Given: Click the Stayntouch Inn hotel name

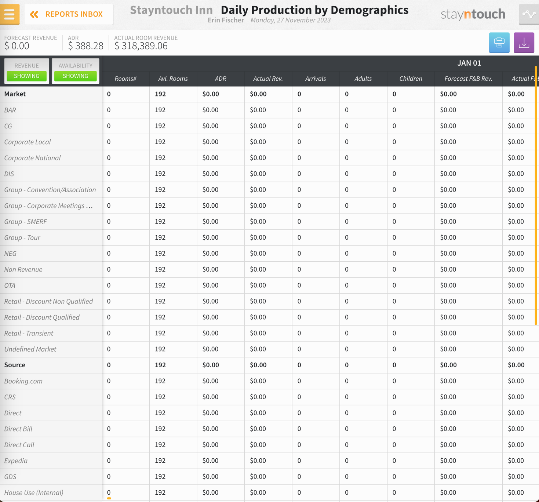Looking at the screenshot, I should pyautogui.click(x=171, y=10).
